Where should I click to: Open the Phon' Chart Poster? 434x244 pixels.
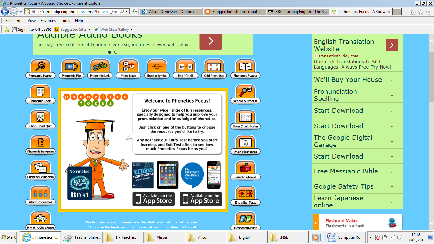[x=245, y=120]
